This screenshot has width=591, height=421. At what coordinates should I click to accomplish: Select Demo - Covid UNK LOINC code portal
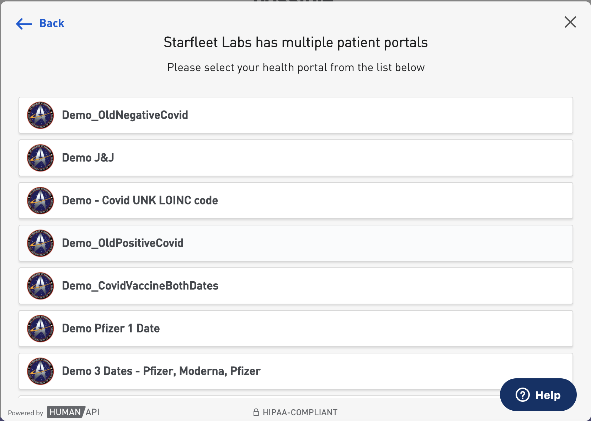pos(140,201)
